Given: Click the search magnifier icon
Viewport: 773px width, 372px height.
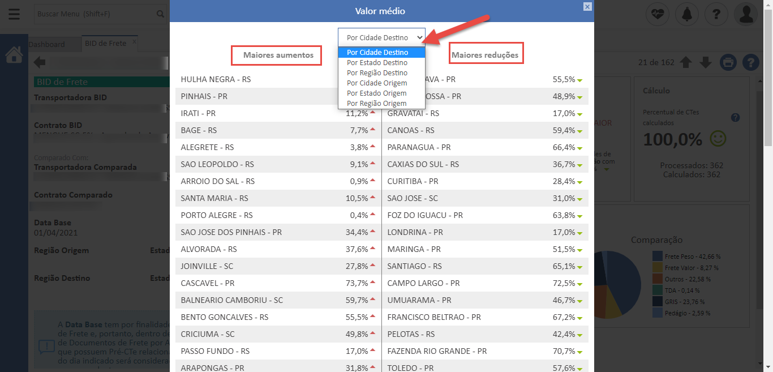Looking at the screenshot, I should click(160, 14).
